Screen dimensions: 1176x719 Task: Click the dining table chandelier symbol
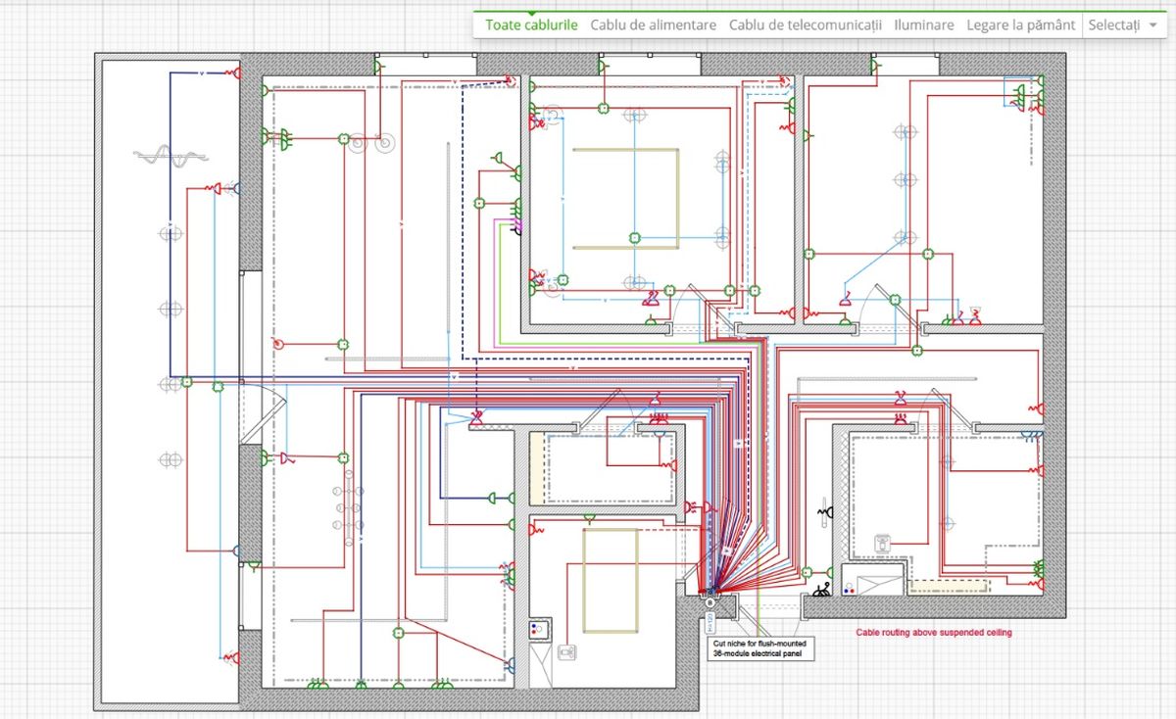pyautogui.click(x=348, y=507)
